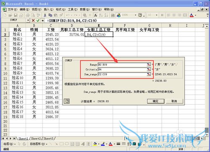This screenshot has height=152, width=210.
Task: Click the Line Color brush icon
Action: click(103, 144)
